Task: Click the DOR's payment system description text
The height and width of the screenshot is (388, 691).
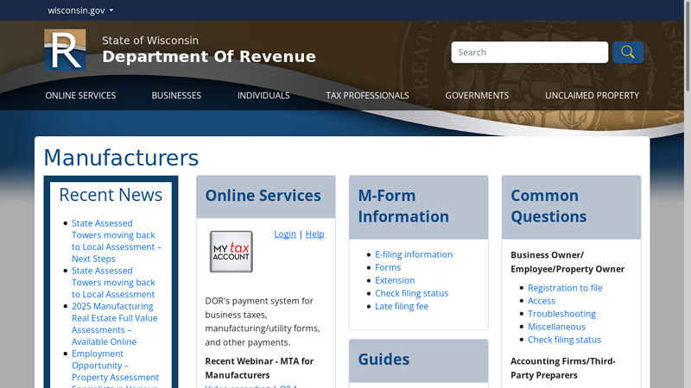Action: [263, 322]
